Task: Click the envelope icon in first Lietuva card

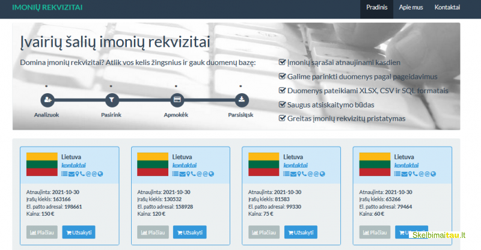Action: click(72, 174)
